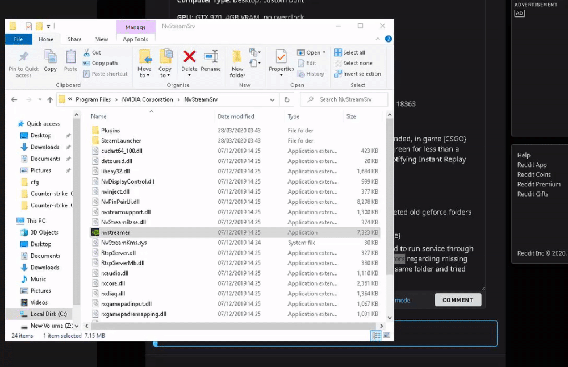Click Select none
The width and height of the screenshot is (568, 367).
coord(353,63)
